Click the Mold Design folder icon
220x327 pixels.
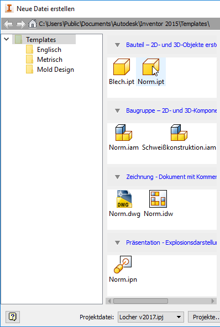coord(29,69)
